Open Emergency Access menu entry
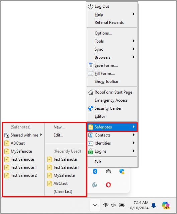The width and height of the screenshot is (177, 214). point(111,100)
